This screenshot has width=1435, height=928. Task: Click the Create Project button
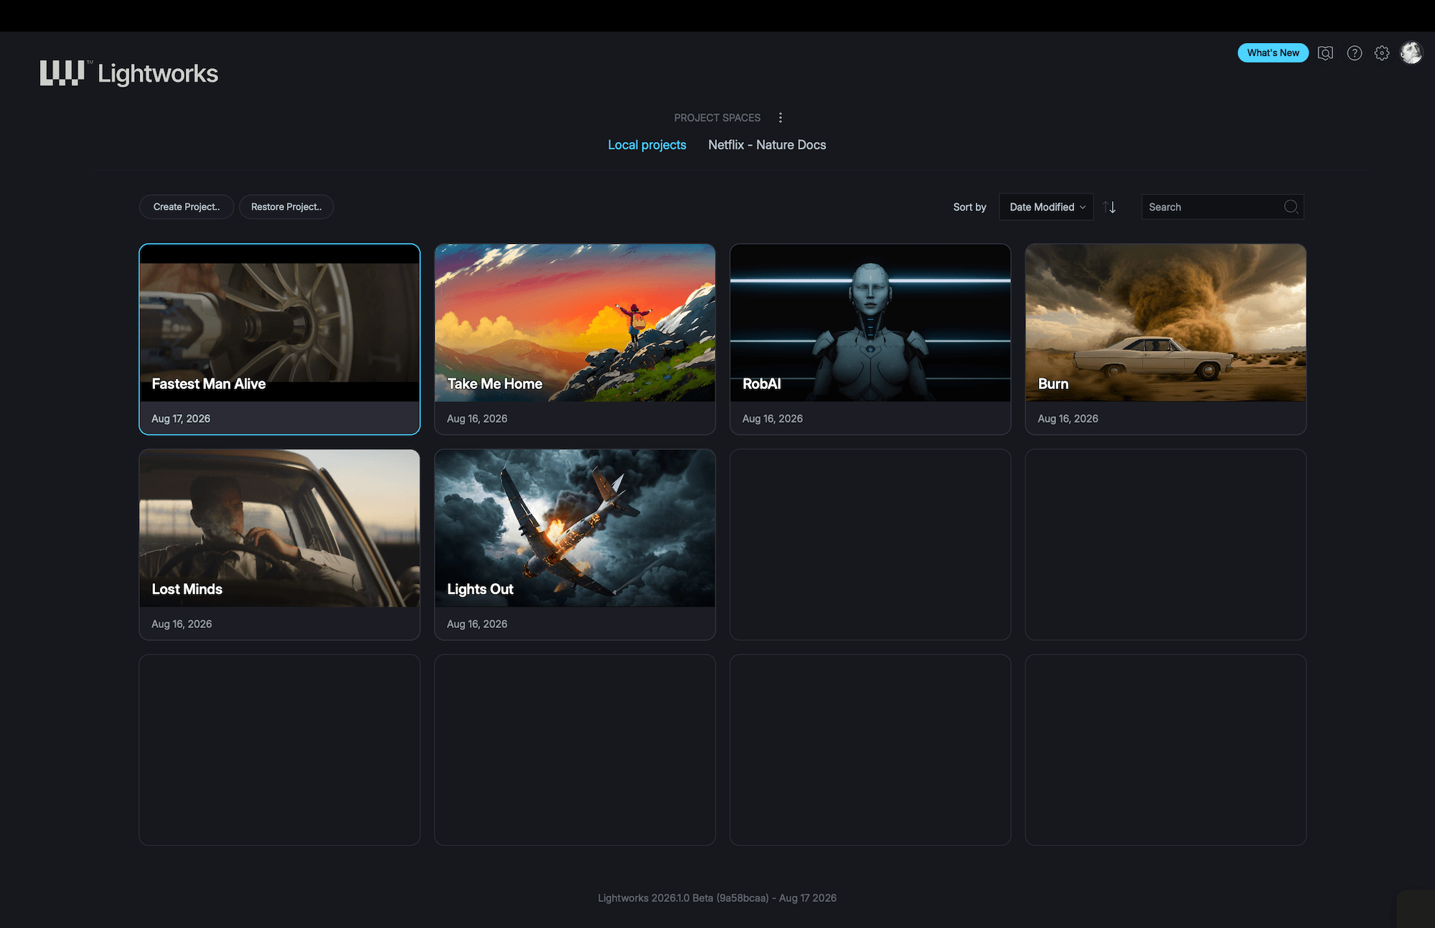tap(187, 207)
